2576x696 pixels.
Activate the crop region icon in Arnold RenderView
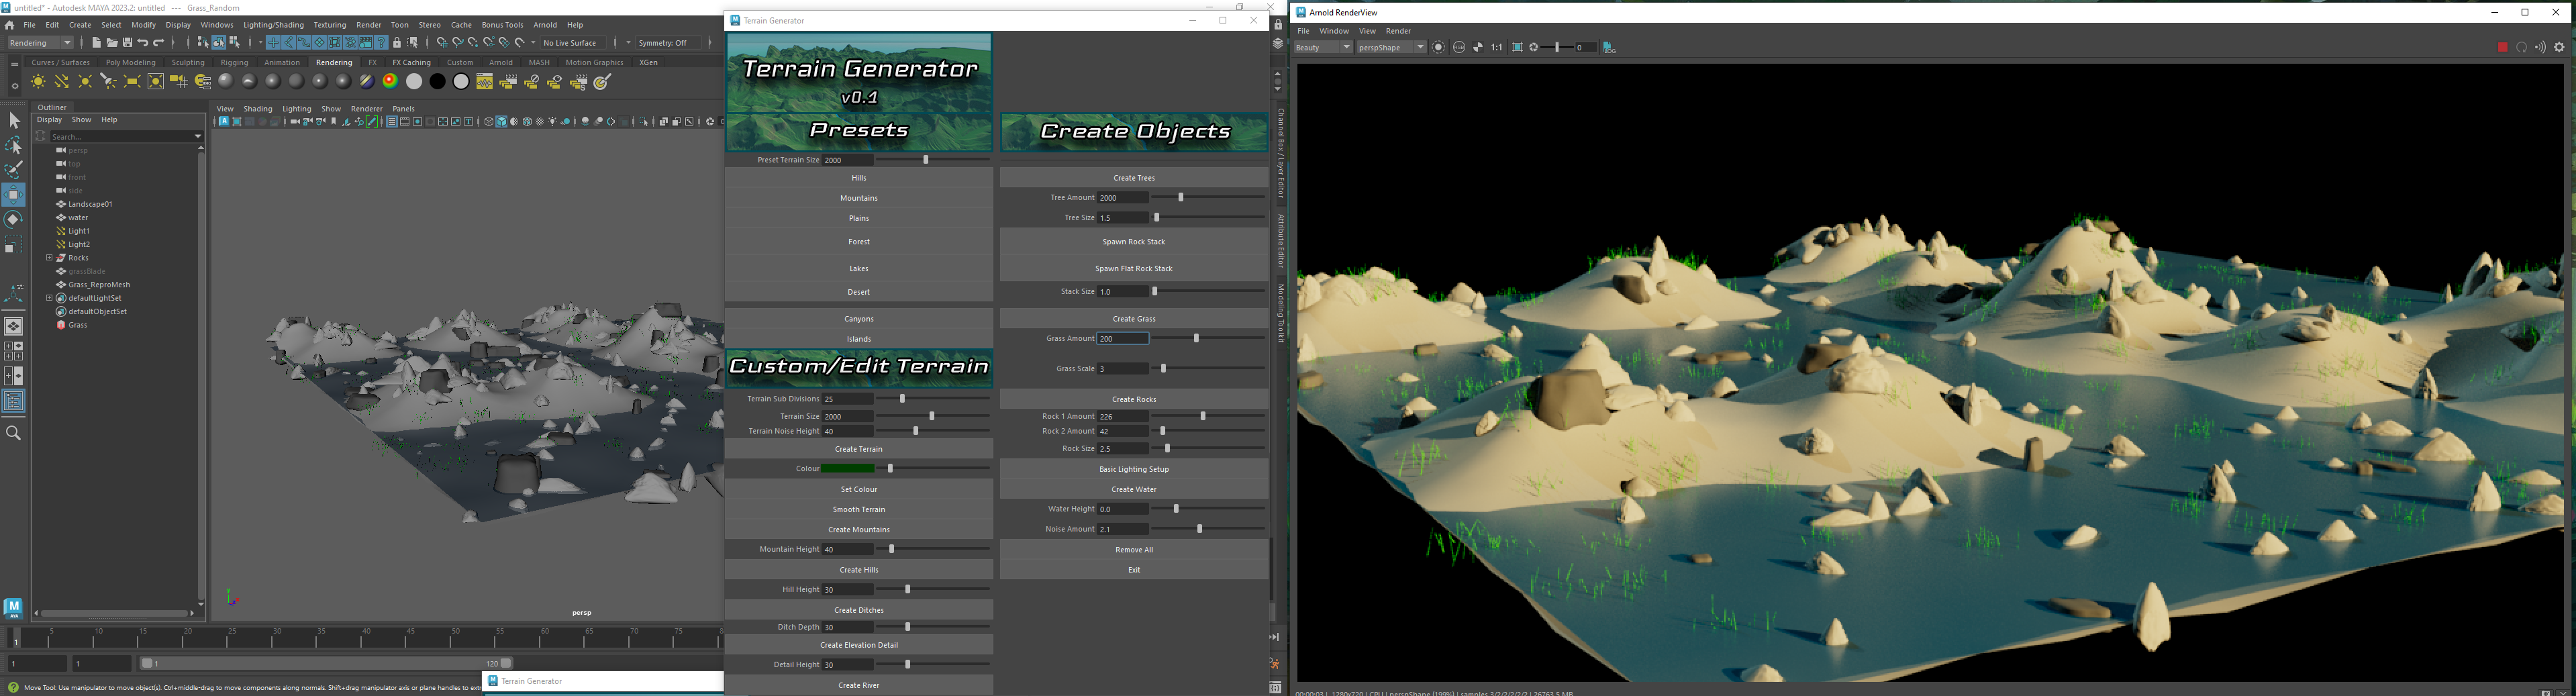click(1517, 47)
